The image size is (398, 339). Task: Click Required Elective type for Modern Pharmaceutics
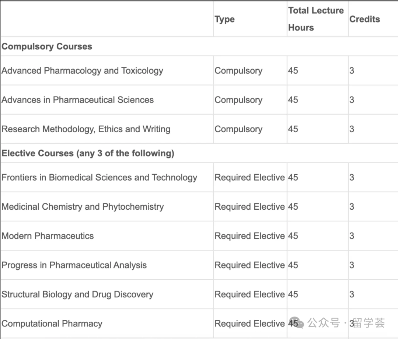250,236
